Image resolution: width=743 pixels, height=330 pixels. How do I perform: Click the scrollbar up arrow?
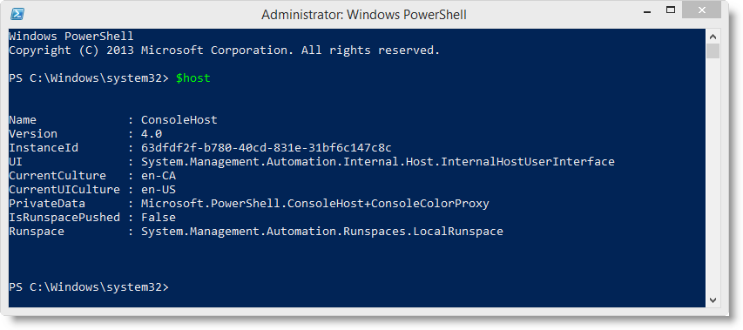coord(713,37)
